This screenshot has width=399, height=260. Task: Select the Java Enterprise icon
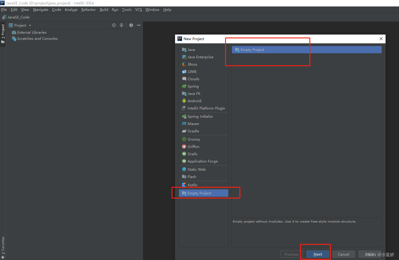click(184, 57)
